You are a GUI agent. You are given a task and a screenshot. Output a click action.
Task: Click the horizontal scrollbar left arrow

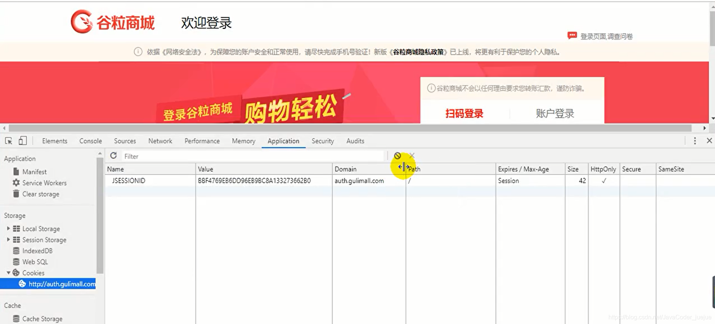pos(4,128)
